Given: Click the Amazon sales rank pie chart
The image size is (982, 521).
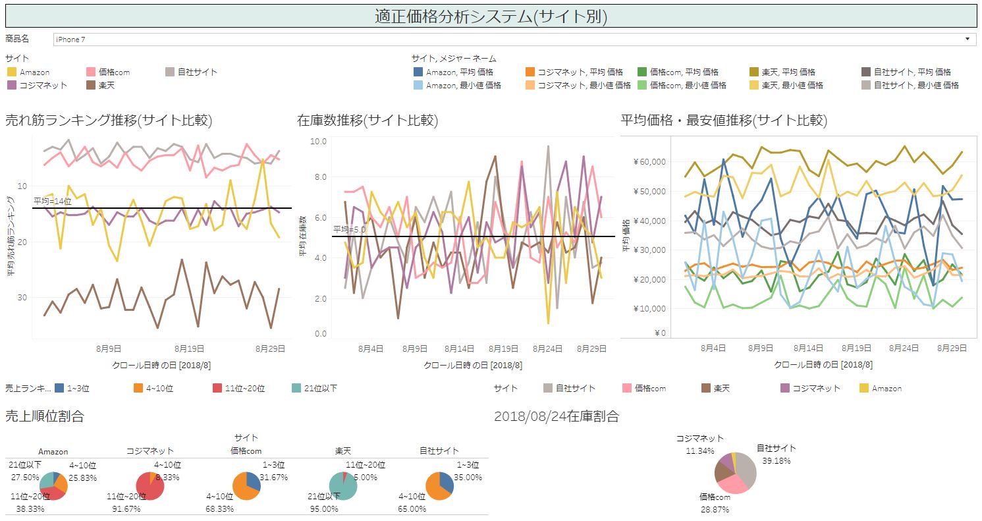Looking at the screenshot, I should (x=53, y=486).
